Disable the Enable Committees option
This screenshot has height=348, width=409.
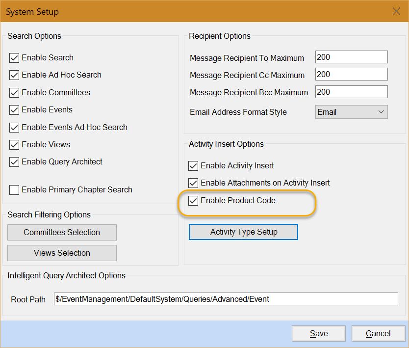[x=14, y=93]
